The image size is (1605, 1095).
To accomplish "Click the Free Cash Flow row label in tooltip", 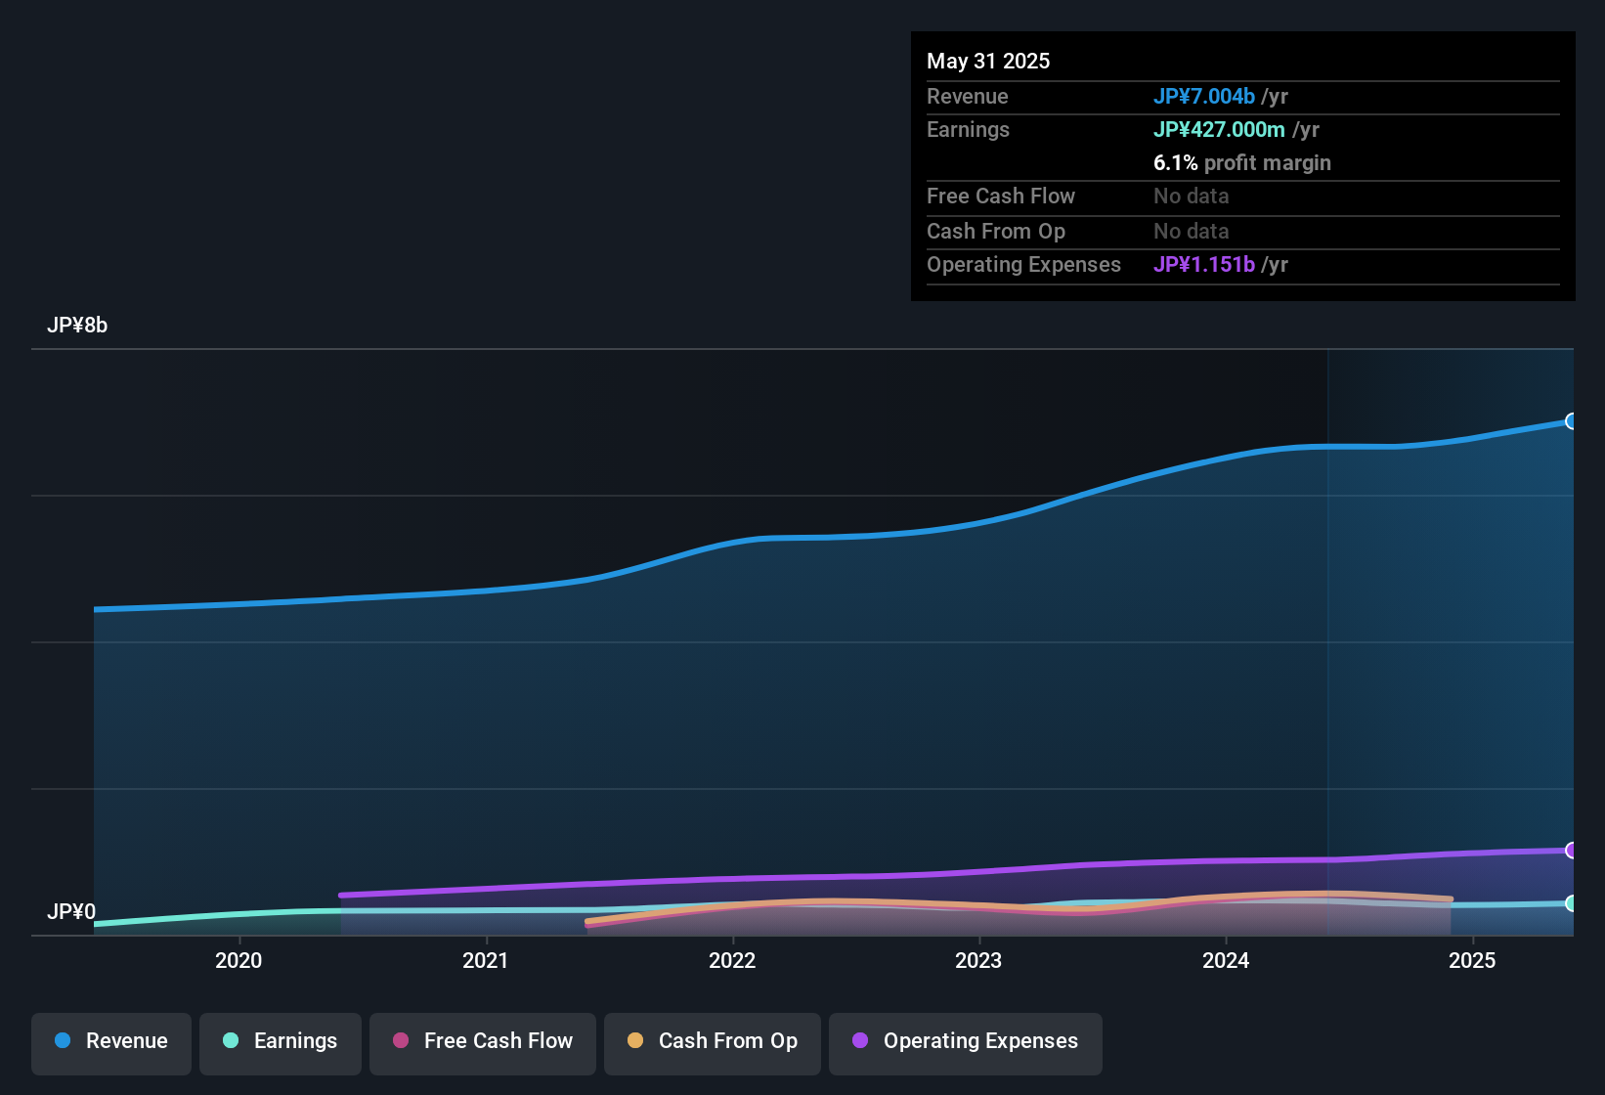I will (1001, 196).
